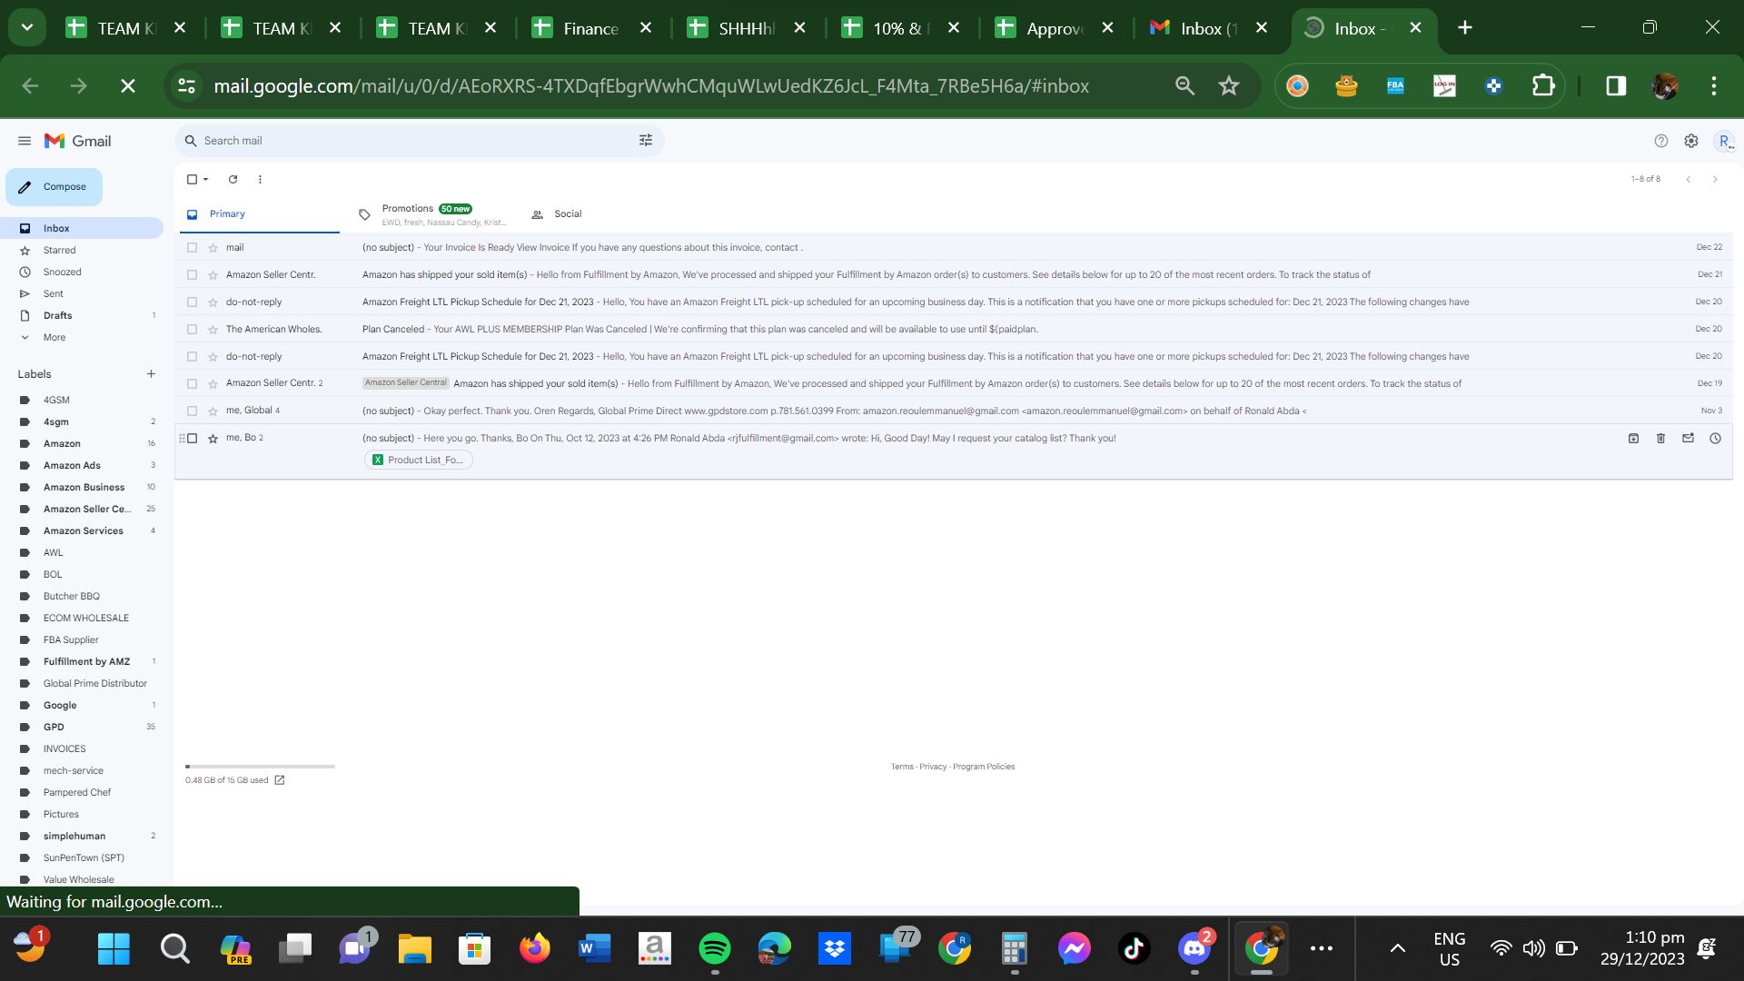
Task: Switch to the Approve browser tab
Action: pos(1055,28)
